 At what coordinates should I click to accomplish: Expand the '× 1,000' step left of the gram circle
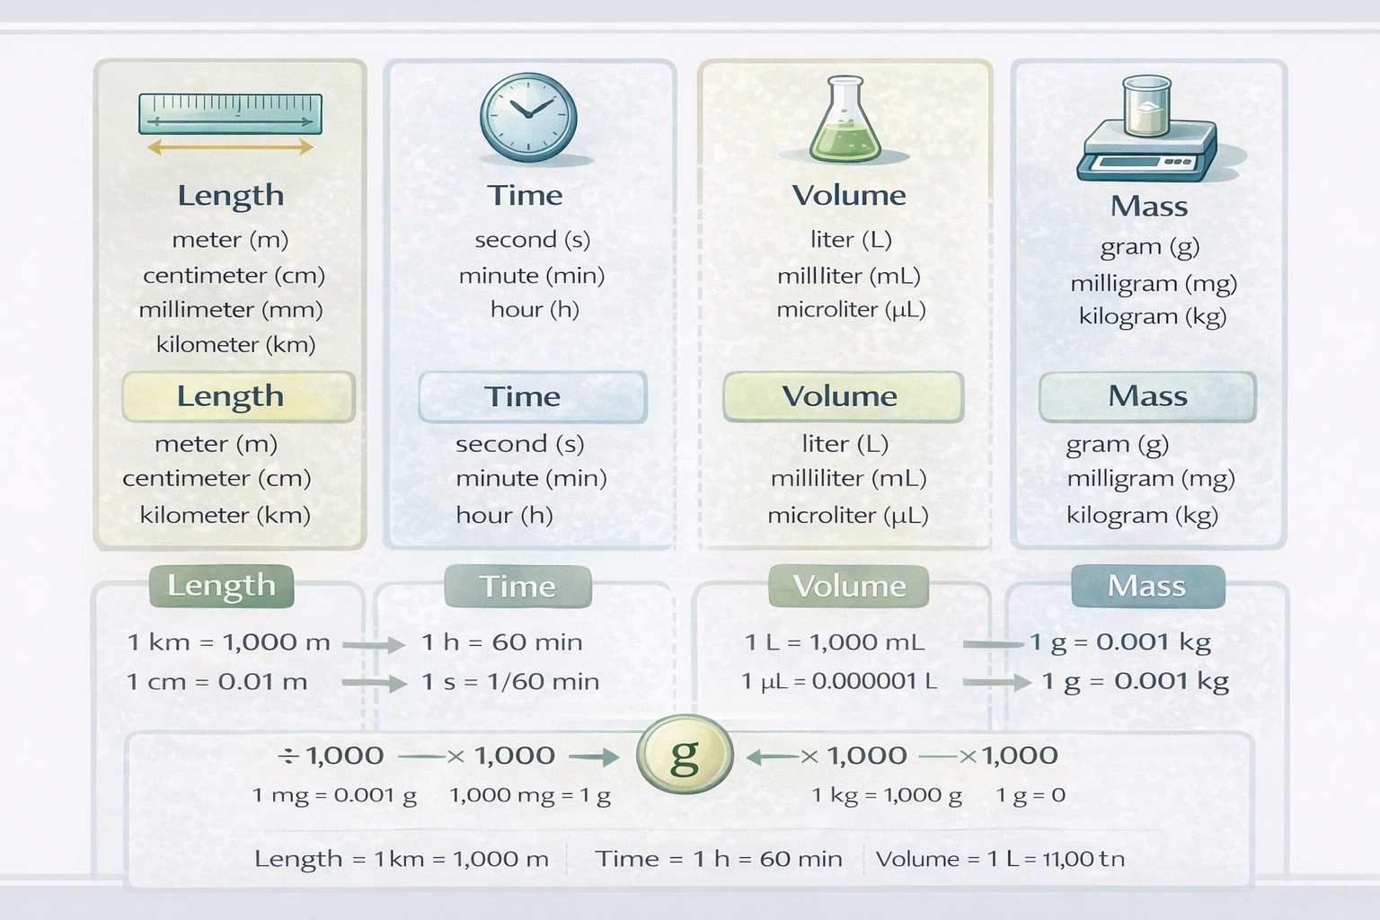pyautogui.click(x=503, y=756)
